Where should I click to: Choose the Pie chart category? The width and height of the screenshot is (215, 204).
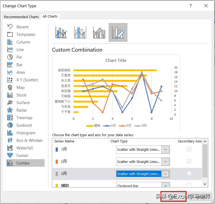[19, 57]
